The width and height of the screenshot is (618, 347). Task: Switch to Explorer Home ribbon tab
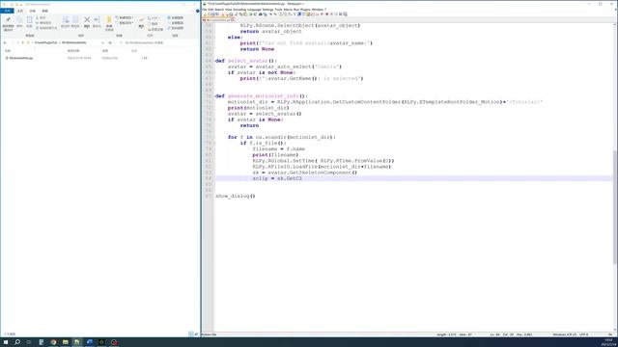(20, 11)
